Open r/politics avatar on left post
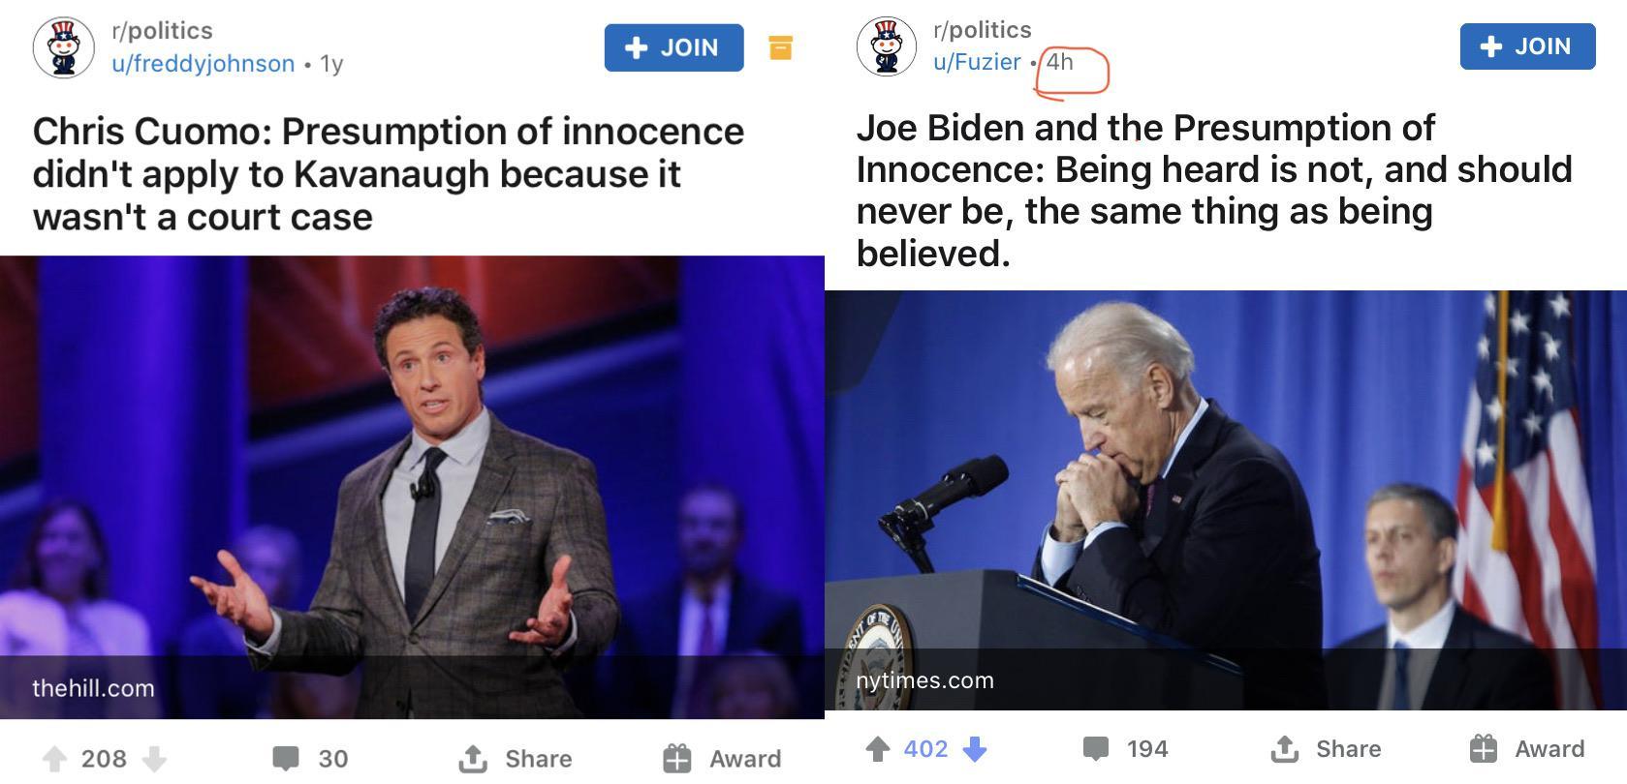This screenshot has height=784, width=1627. 63,47
